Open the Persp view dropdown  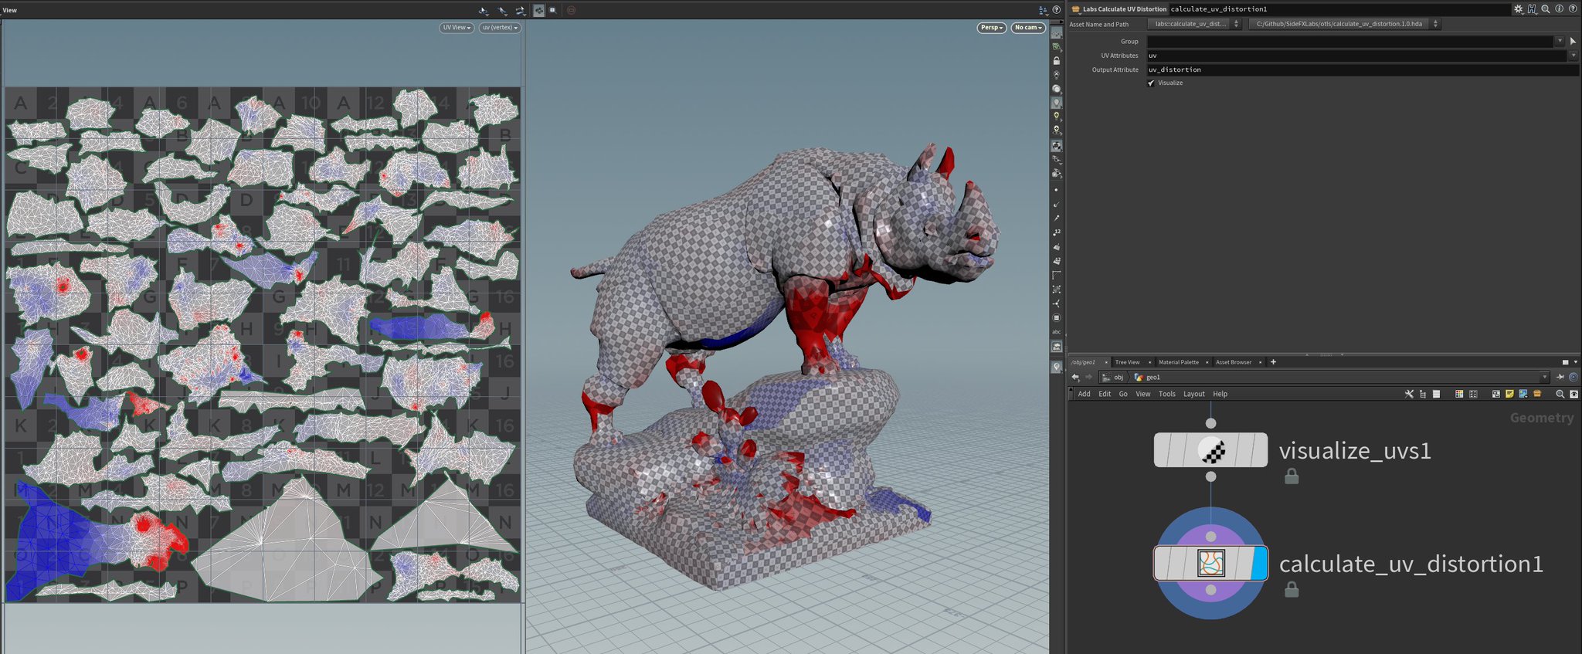click(x=992, y=27)
